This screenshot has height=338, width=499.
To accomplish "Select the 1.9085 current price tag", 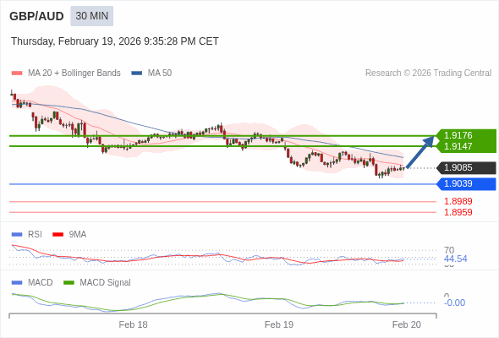I will click(466, 167).
